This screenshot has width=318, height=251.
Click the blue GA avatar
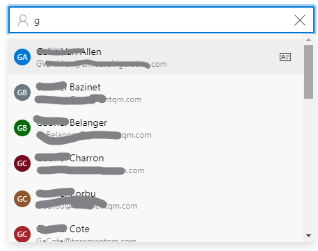pyautogui.click(x=22, y=57)
